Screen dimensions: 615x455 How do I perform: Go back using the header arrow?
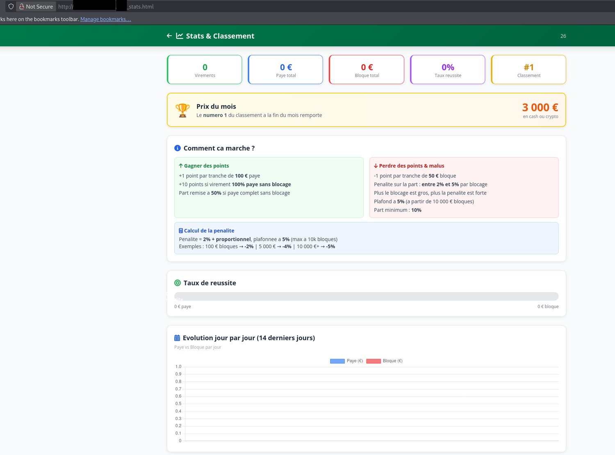point(169,36)
